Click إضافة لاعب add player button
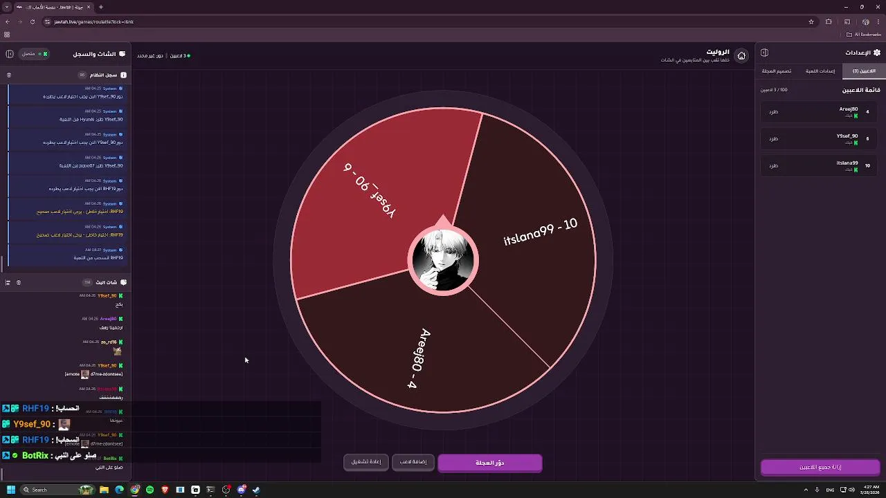 click(413, 462)
